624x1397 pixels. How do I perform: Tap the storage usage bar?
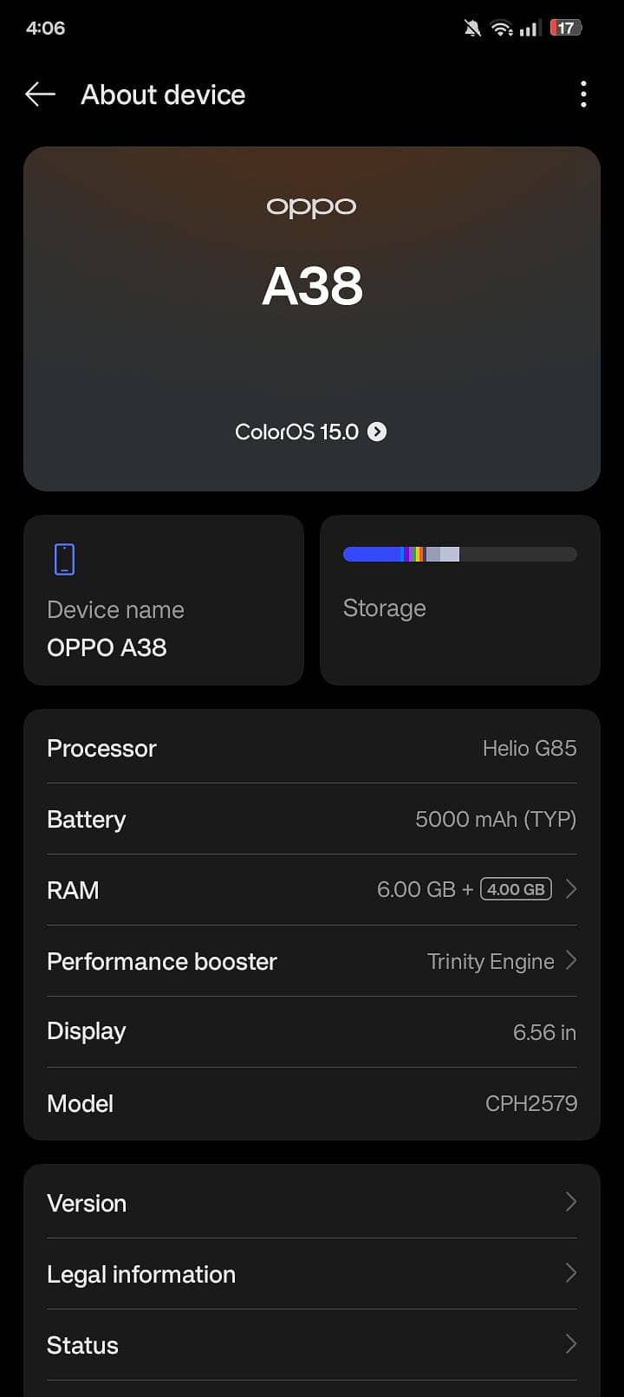[459, 555]
